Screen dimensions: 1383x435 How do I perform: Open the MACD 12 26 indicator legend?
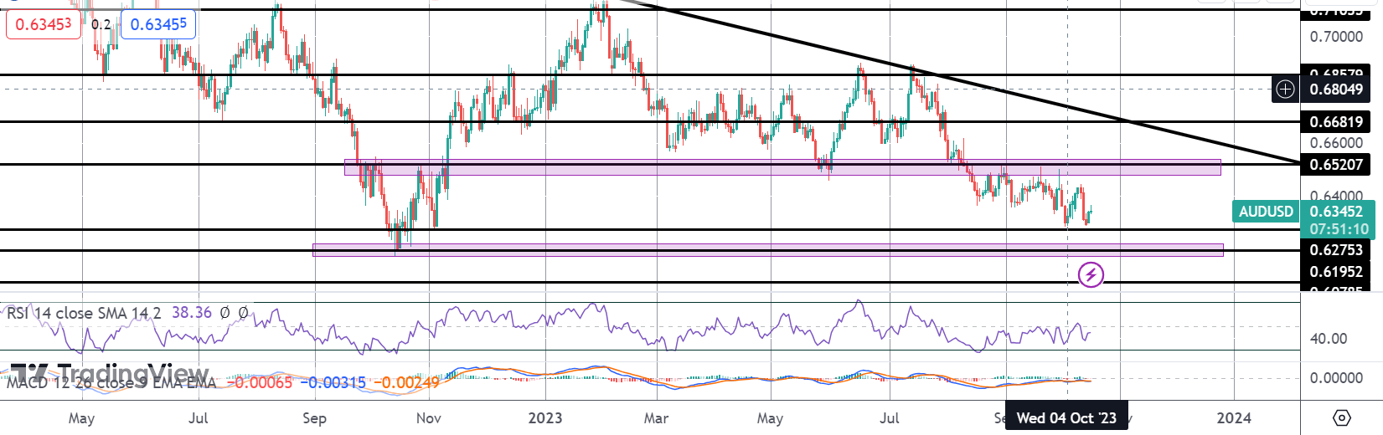111,382
